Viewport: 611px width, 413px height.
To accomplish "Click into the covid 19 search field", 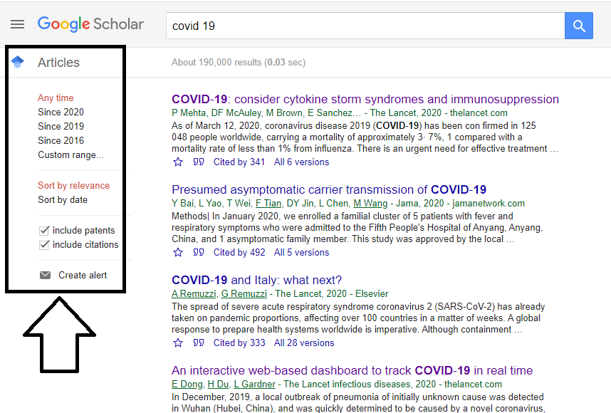I will tap(365, 26).
